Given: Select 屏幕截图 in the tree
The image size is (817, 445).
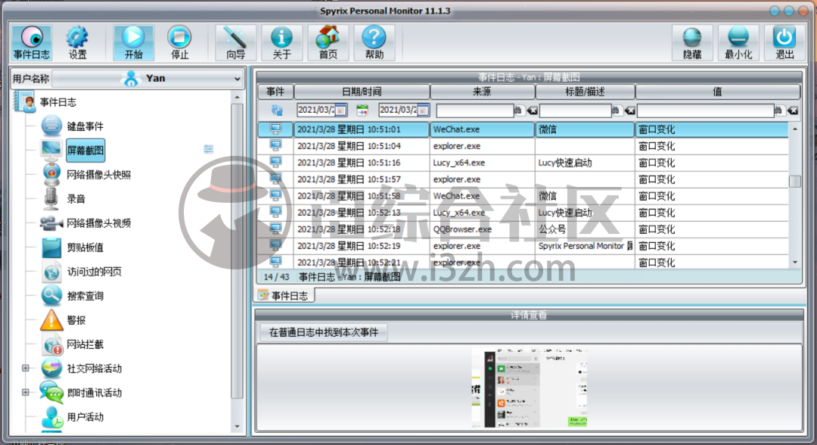Looking at the screenshot, I should pyautogui.click(x=85, y=151).
